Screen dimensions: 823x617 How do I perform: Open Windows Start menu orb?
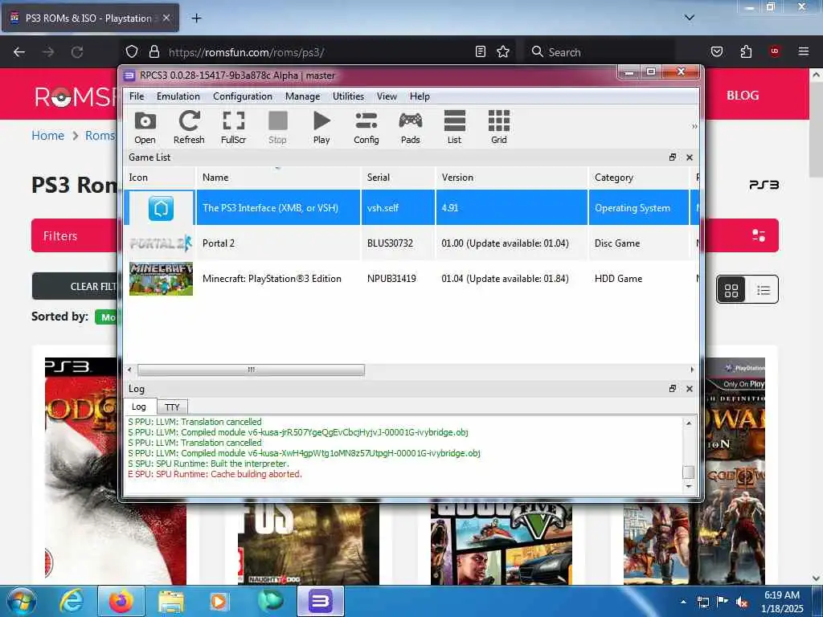(21, 601)
